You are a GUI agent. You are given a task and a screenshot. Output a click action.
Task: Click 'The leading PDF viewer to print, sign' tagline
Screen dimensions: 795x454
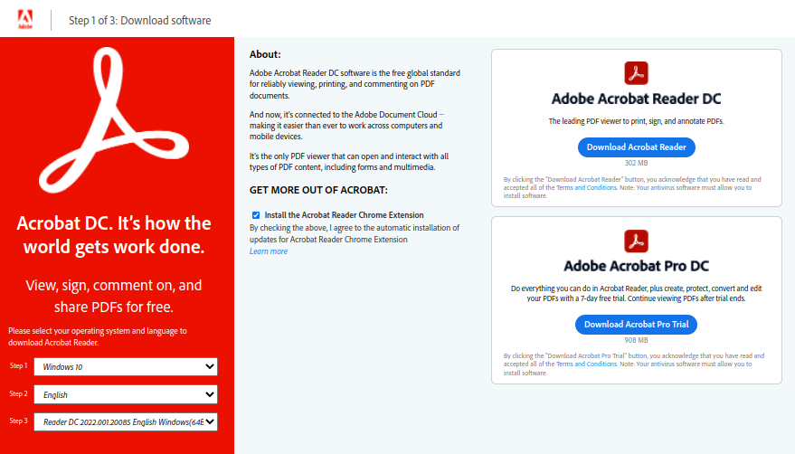[637, 121]
